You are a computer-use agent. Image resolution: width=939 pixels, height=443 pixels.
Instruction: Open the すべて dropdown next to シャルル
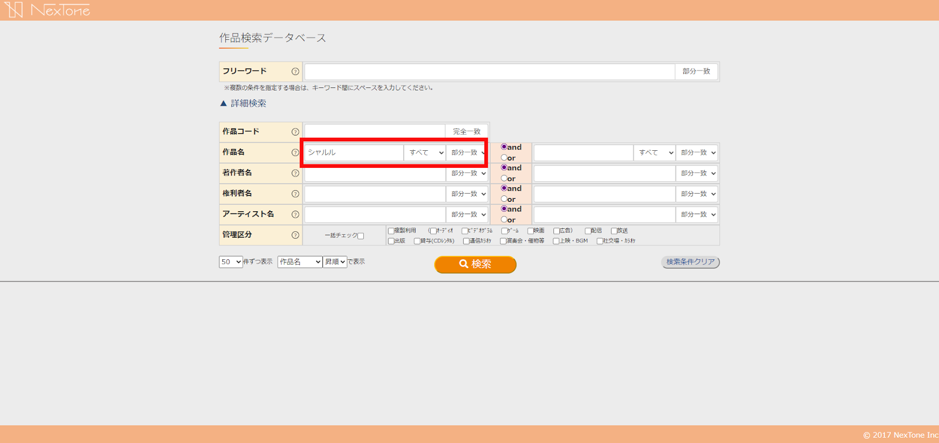(425, 153)
